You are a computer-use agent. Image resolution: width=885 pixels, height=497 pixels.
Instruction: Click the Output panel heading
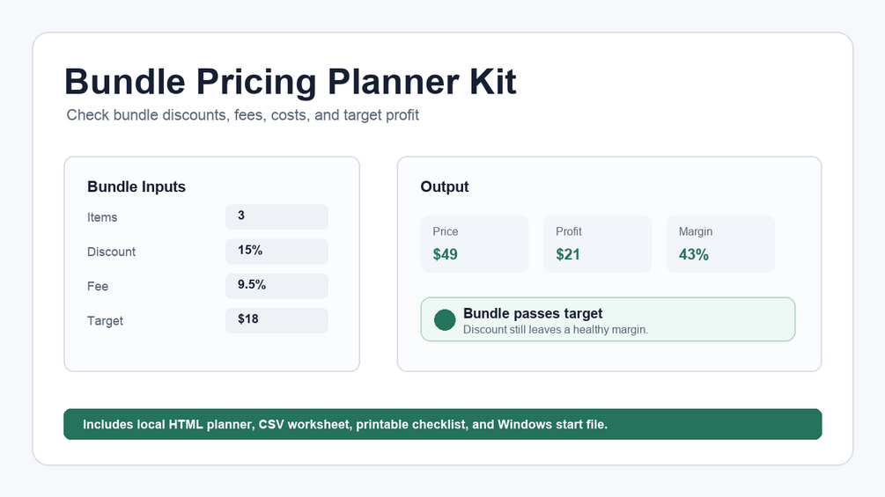[444, 186]
